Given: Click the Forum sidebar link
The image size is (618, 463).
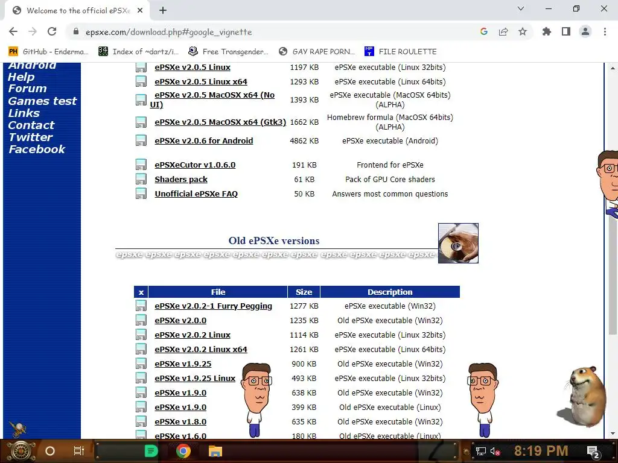Looking at the screenshot, I should 27,89.
